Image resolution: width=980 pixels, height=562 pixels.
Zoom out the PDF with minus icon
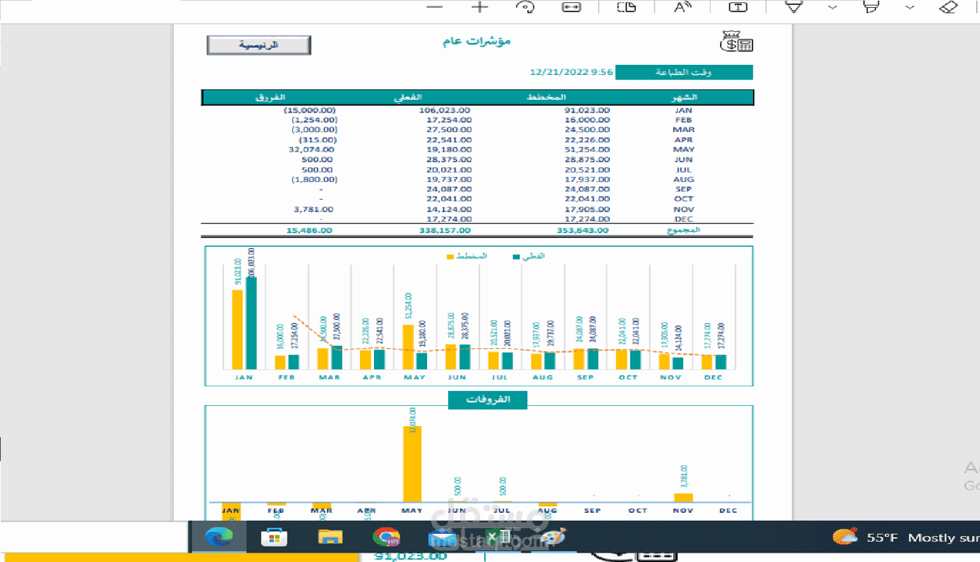435,7
